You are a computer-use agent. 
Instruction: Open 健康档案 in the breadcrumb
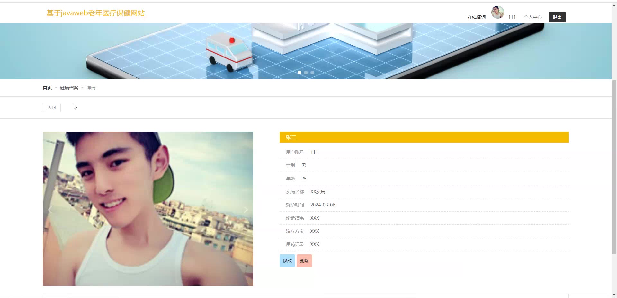coord(69,88)
